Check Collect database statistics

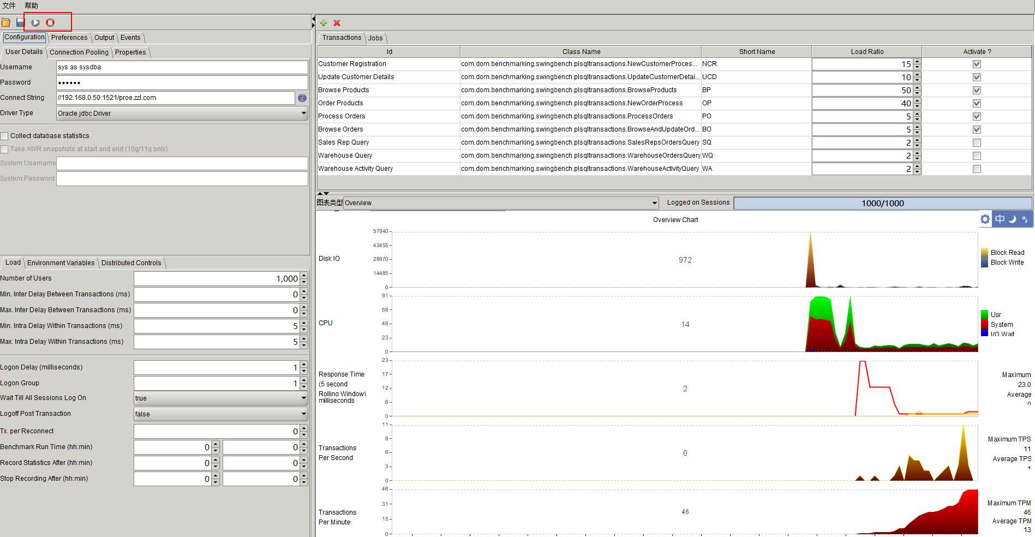point(4,136)
